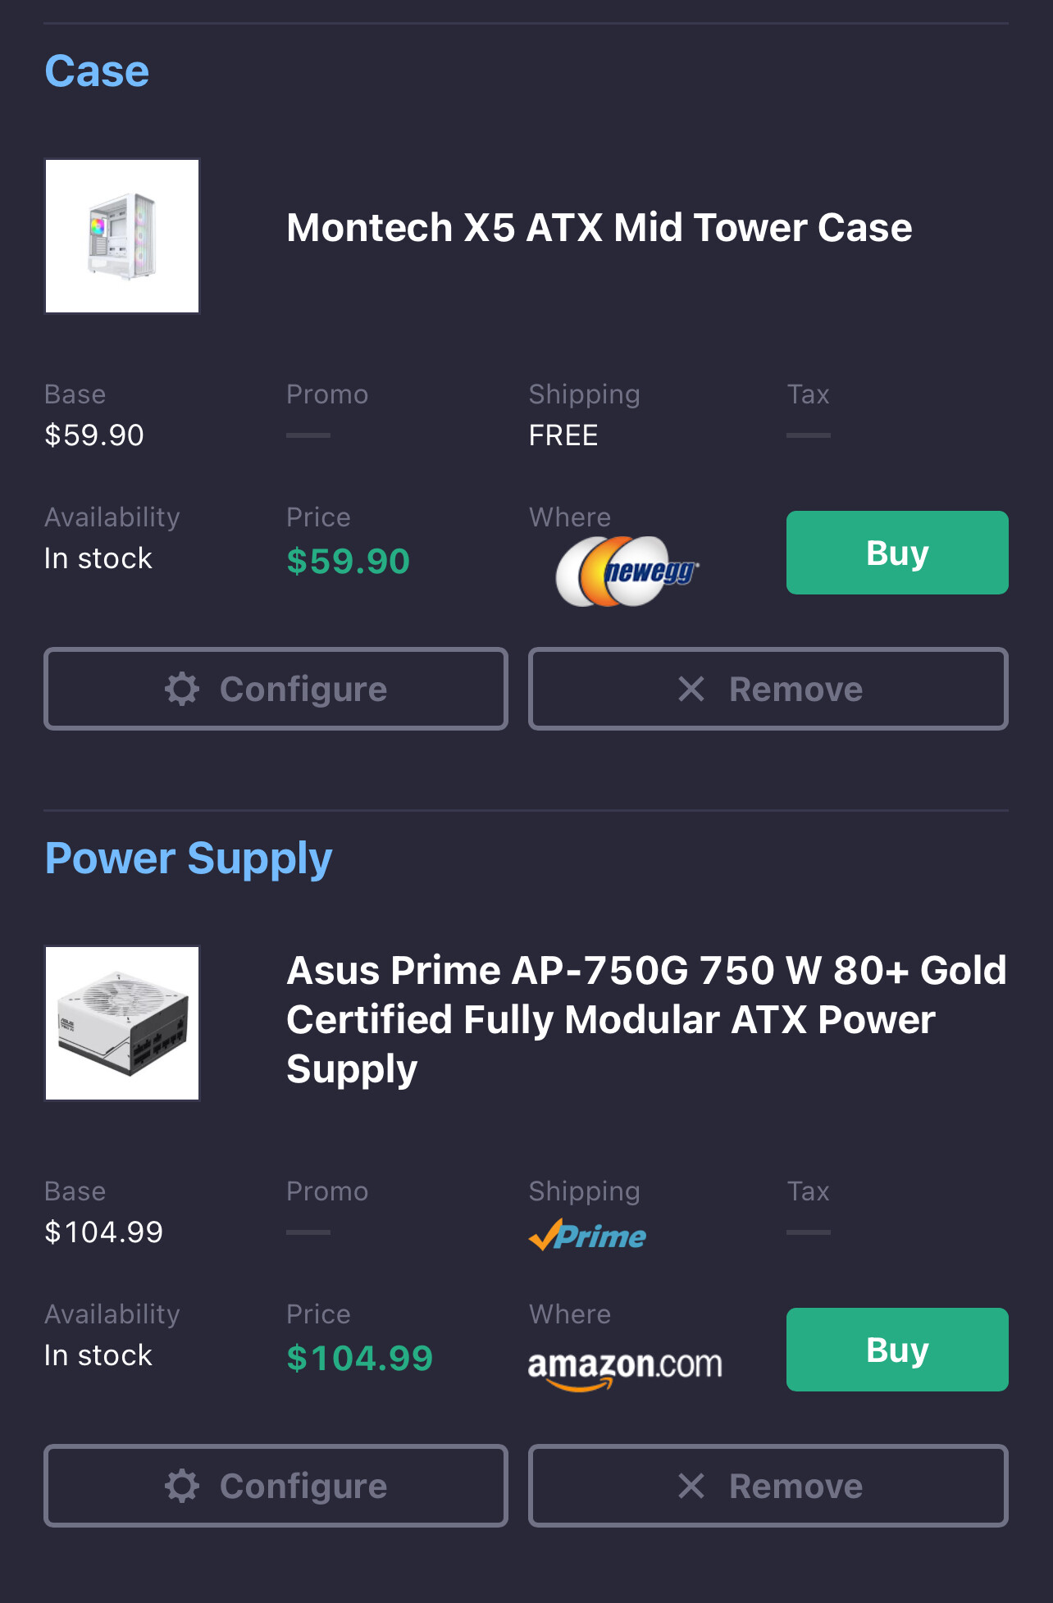Click the gear icon for the Case

(x=182, y=689)
